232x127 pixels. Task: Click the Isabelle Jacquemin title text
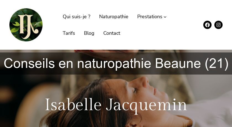point(116,105)
